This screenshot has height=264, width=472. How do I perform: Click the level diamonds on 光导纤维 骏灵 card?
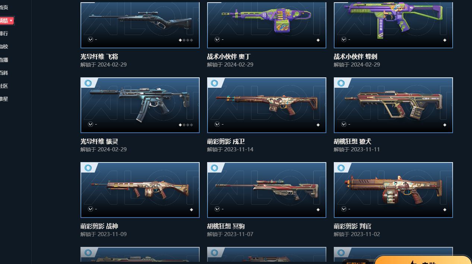(x=186, y=125)
